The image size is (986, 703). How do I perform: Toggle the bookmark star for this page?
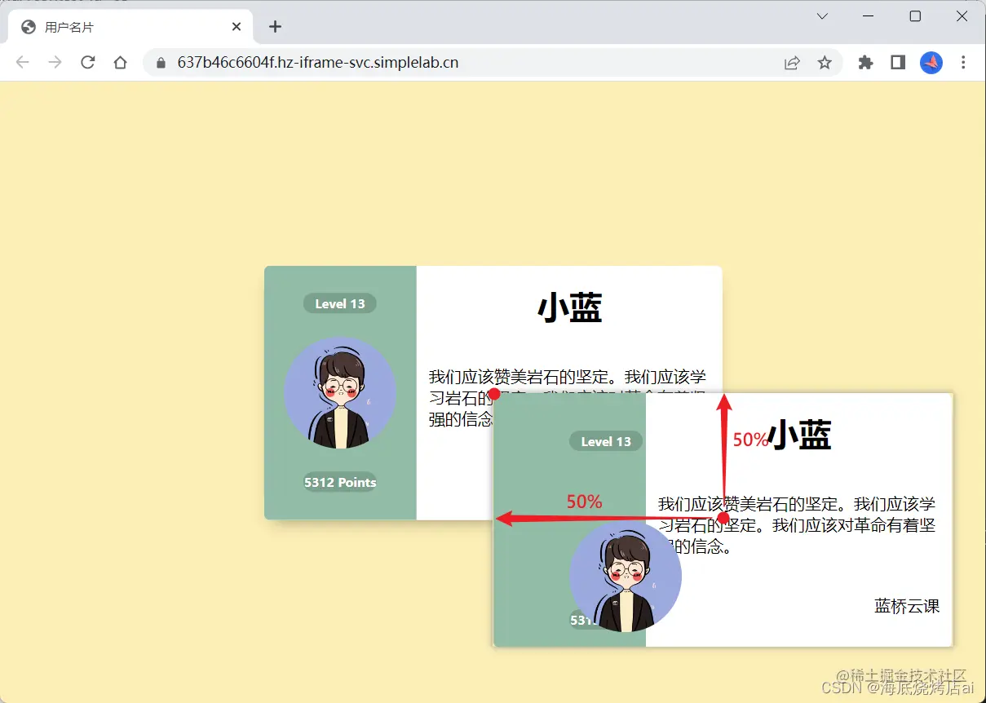825,62
